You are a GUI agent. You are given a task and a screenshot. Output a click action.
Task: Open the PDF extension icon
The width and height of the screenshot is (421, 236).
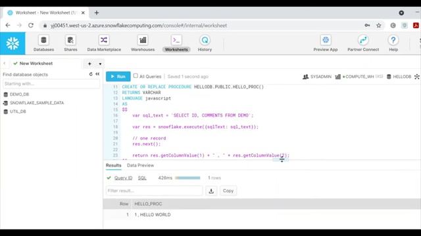pyautogui.click(x=416, y=26)
